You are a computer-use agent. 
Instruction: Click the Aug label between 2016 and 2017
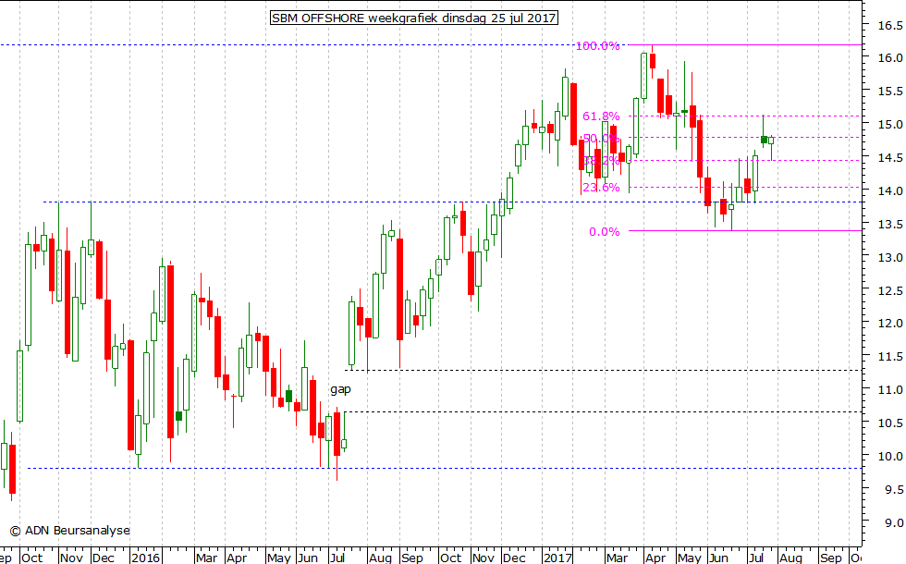380,558
